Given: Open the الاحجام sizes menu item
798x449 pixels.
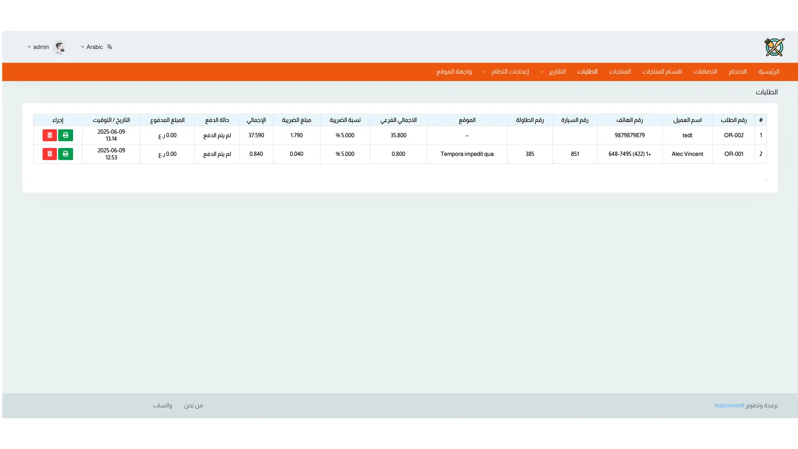Looking at the screenshot, I should [x=737, y=72].
